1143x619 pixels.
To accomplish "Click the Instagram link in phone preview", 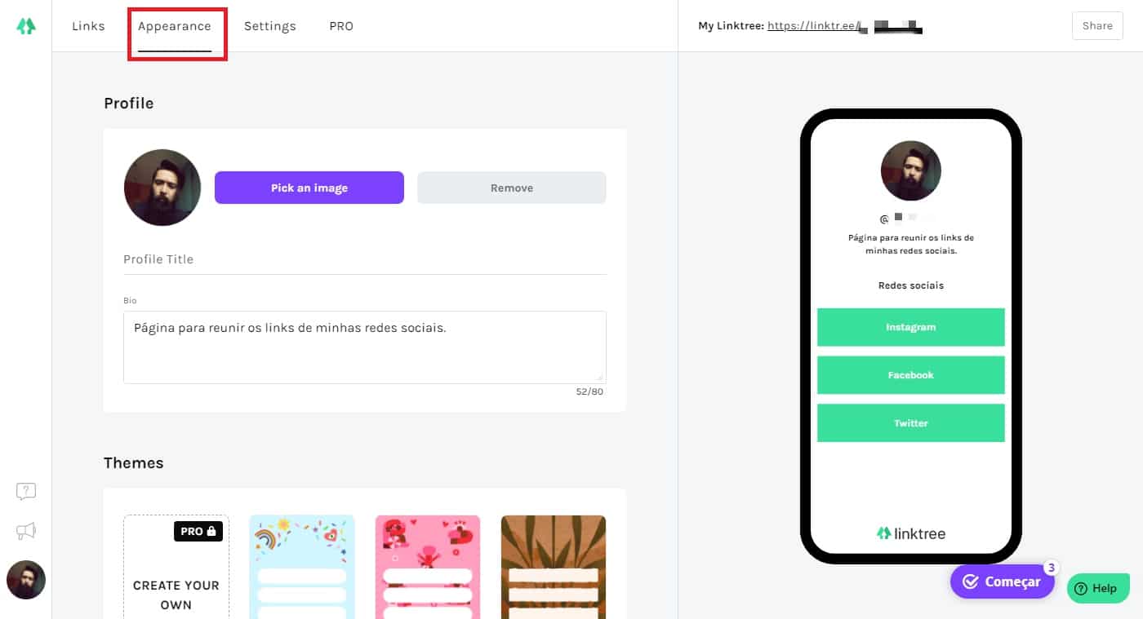I will click(x=911, y=327).
